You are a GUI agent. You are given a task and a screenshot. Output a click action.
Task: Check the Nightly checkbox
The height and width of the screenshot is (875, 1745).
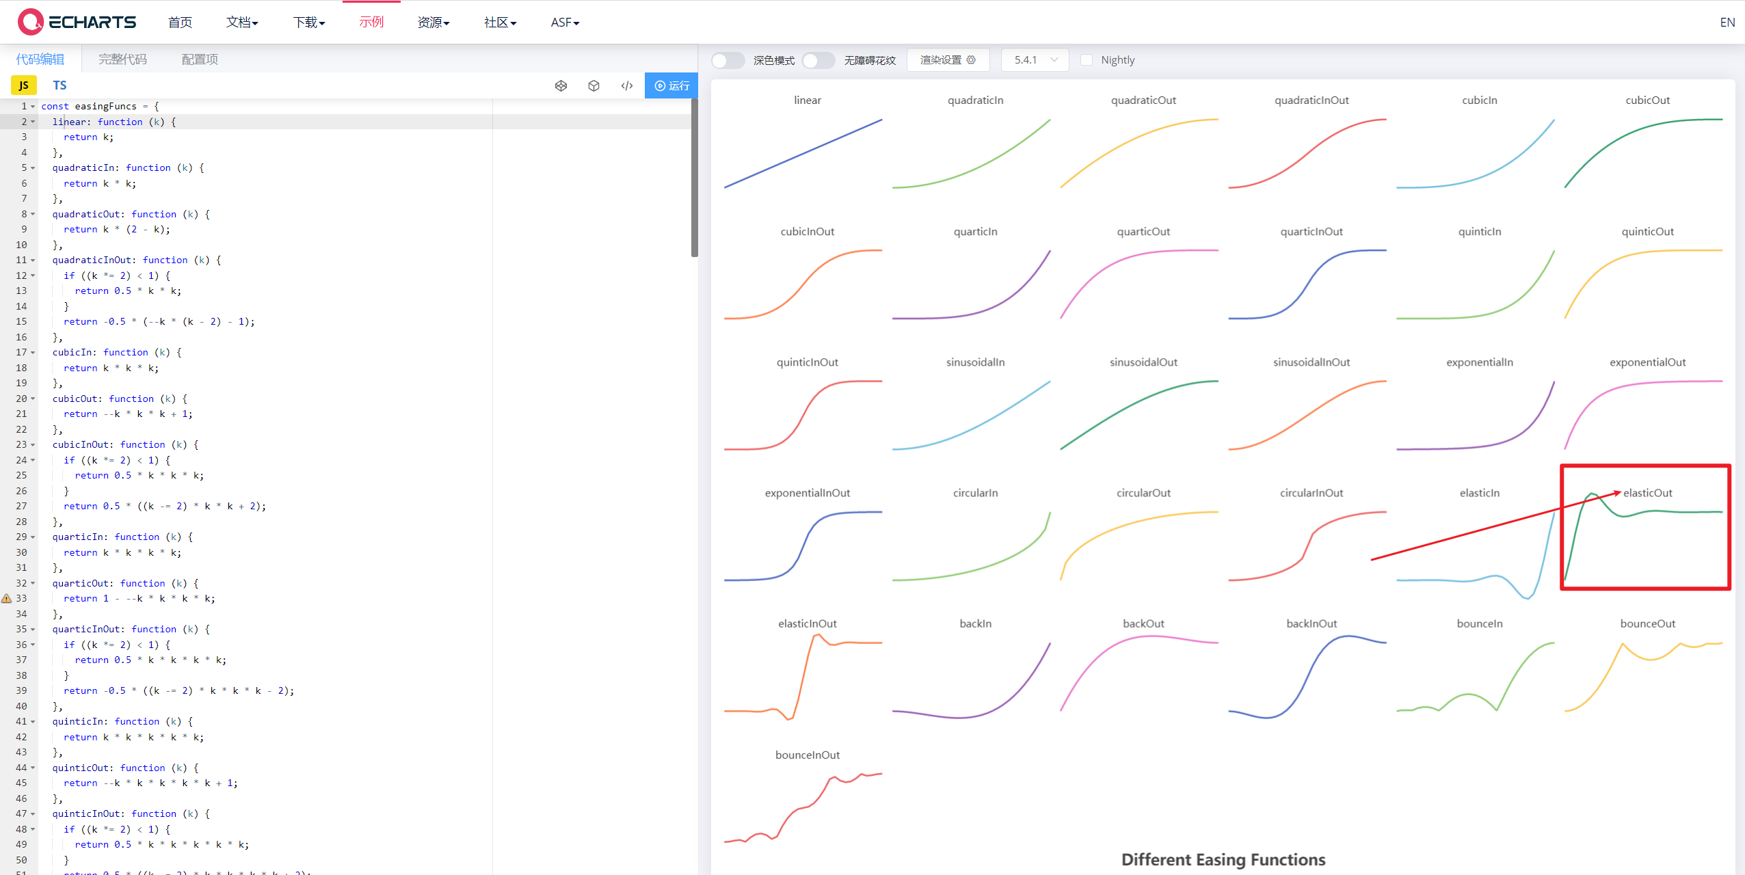1086,60
